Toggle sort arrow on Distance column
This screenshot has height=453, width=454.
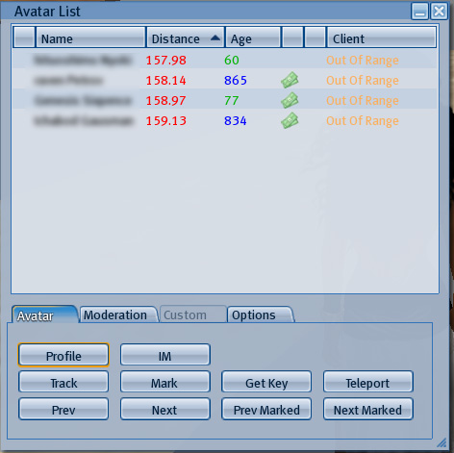215,38
